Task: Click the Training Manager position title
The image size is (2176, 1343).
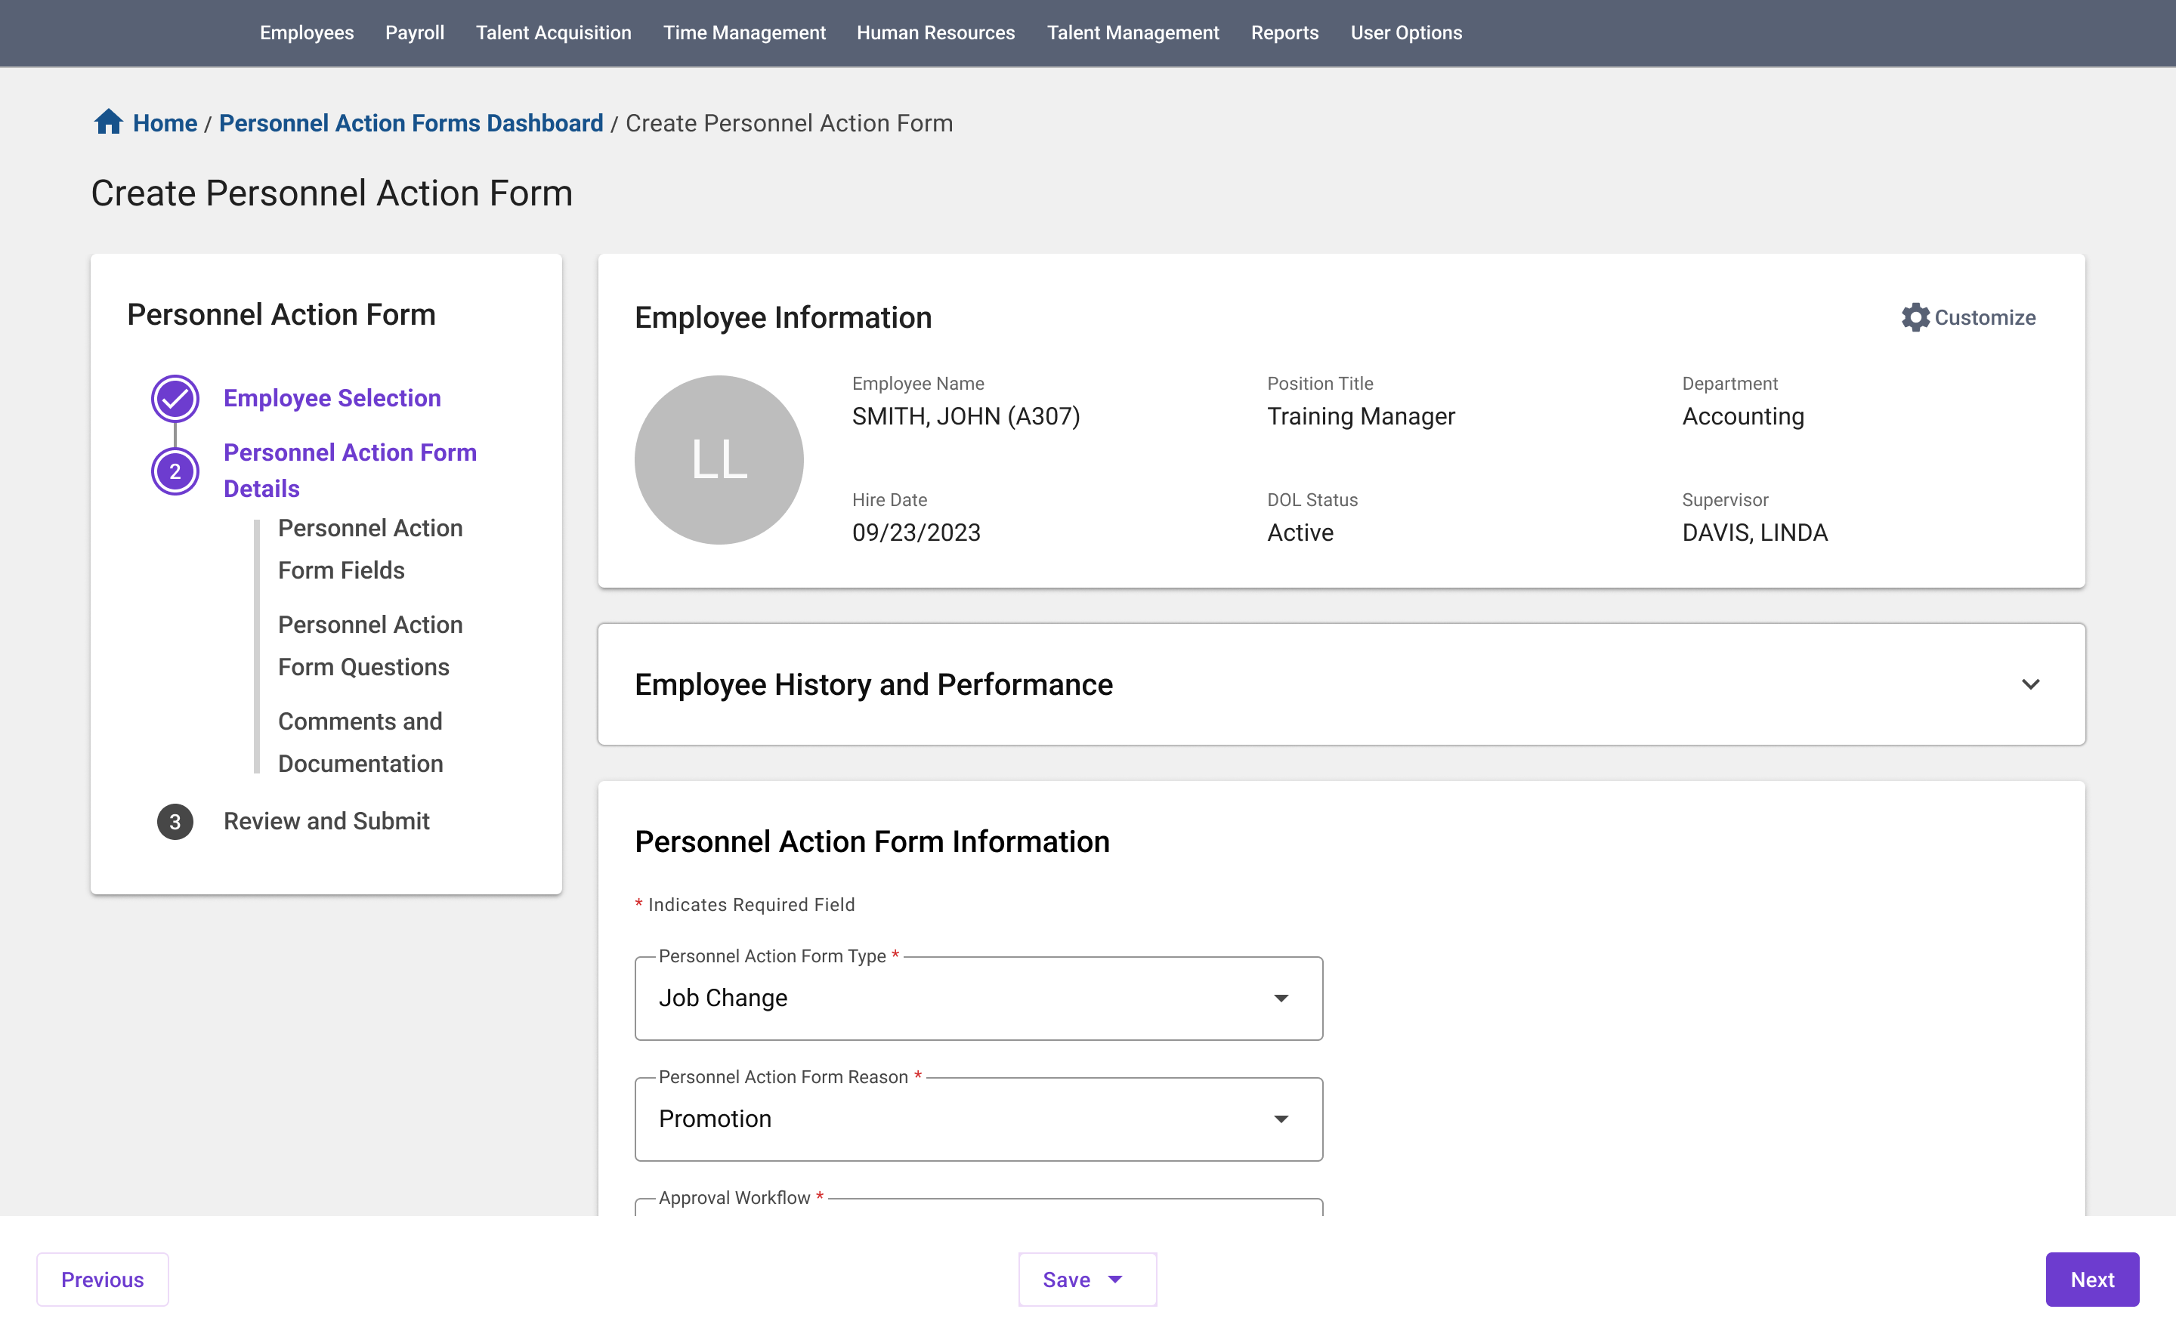Action: pyautogui.click(x=1360, y=417)
